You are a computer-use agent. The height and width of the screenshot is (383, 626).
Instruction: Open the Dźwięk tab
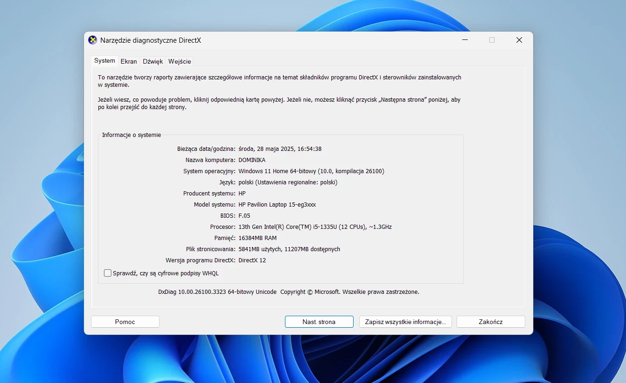153,61
